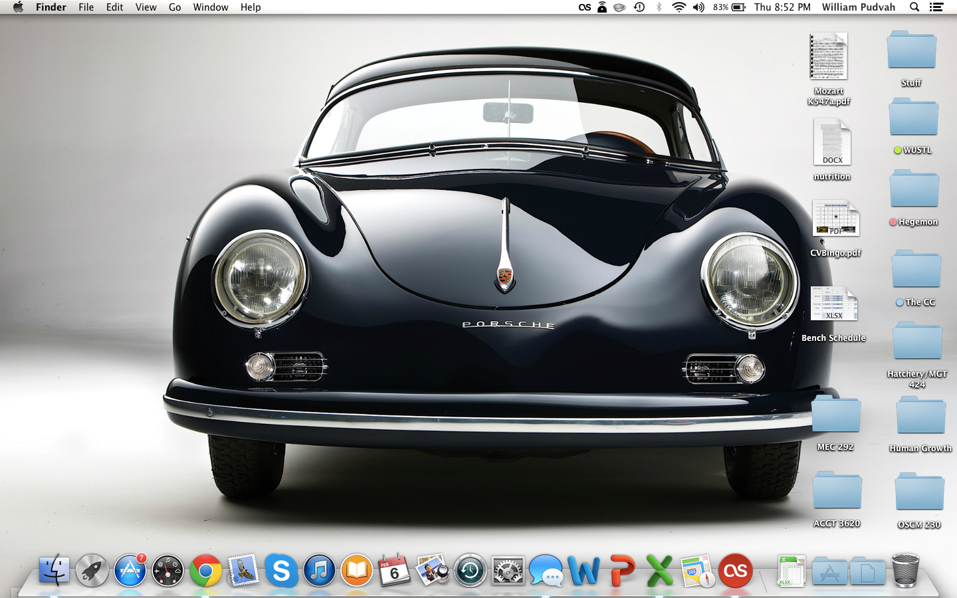Viewport: 957px width, 598px height.
Task: Select the ACCT 3620 folder
Action: click(837, 490)
